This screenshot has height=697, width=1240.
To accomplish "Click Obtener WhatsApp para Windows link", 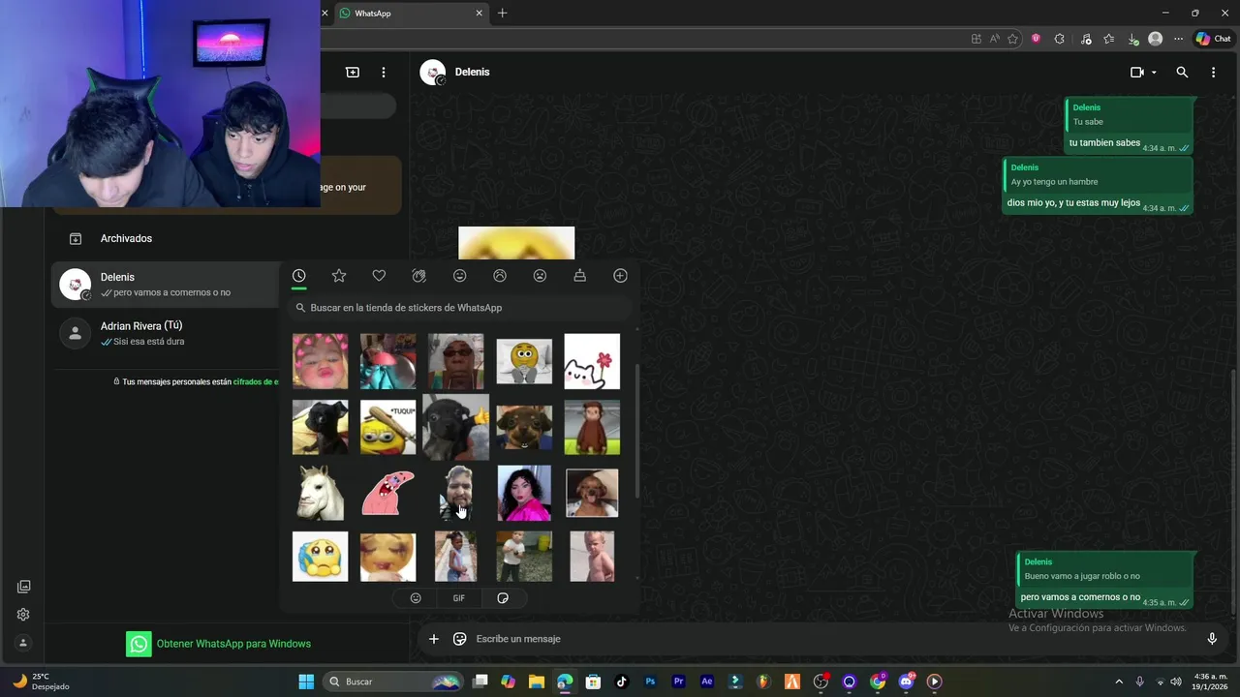I will [x=233, y=644].
